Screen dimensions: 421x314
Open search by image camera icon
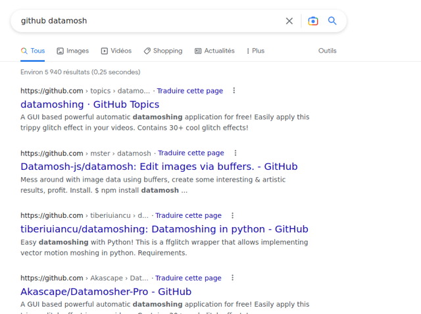pyautogui.click(x=313, y=21)
